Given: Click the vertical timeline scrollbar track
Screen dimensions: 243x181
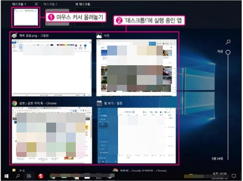Looking at the screenshot, I should point(228,107).
